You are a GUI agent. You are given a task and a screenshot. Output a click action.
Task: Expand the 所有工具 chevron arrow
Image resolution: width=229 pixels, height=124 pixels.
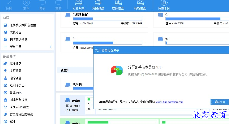point(51,47)
